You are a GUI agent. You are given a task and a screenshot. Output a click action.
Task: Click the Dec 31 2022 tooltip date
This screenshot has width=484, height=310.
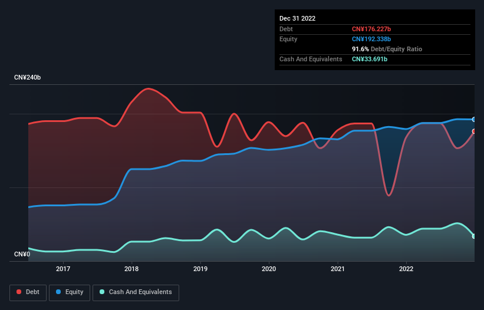298,18
